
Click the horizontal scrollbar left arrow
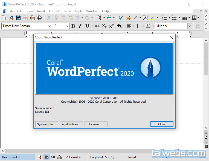(x=3, y=151)
